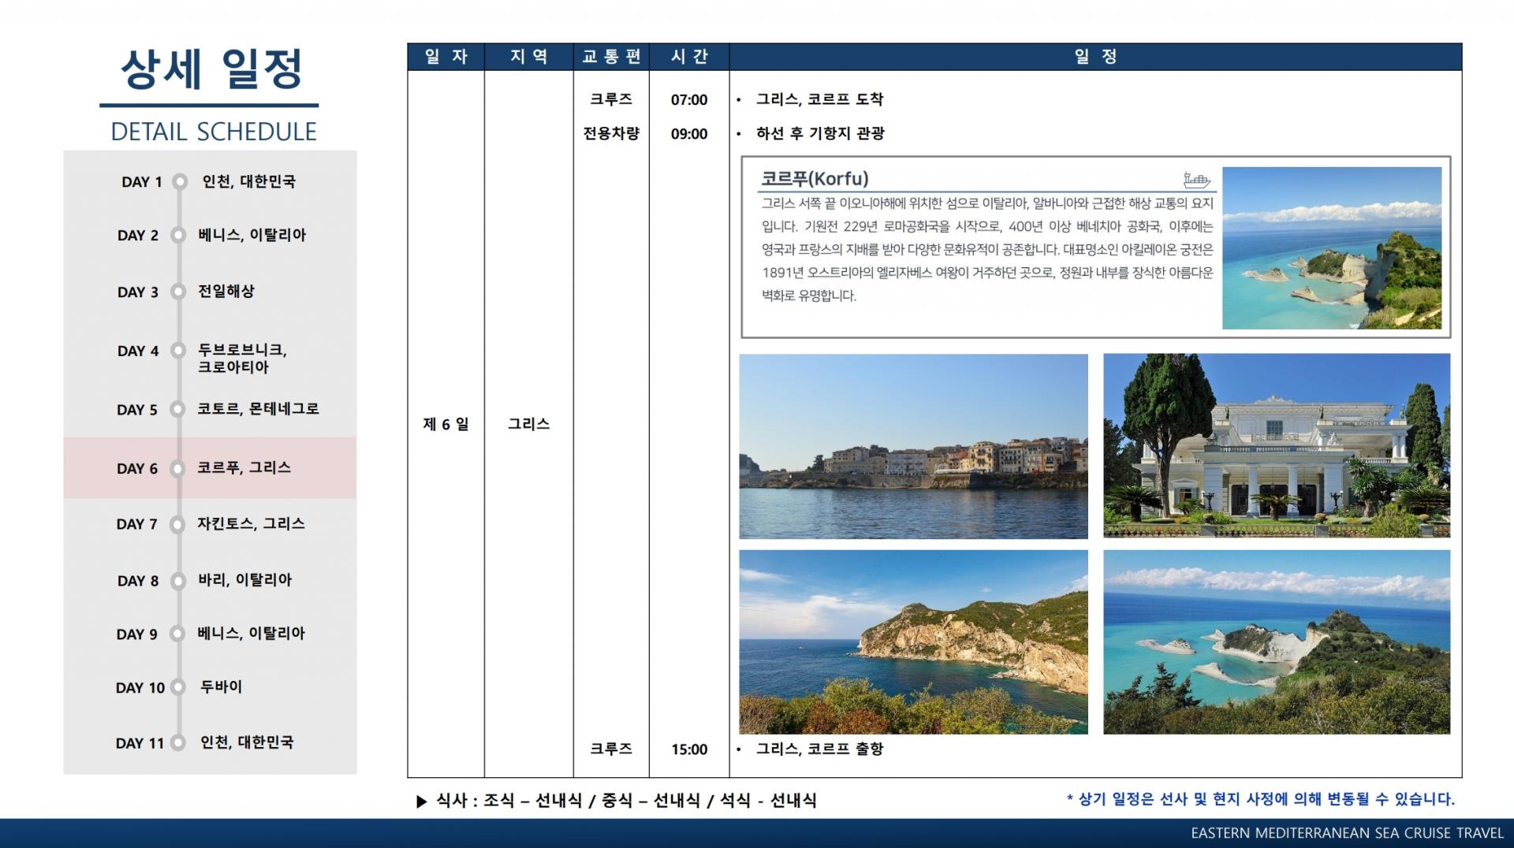Screen dimensions: 1514x848
Task: Click the 일자 column header
Action: click(x=446, y=57)
